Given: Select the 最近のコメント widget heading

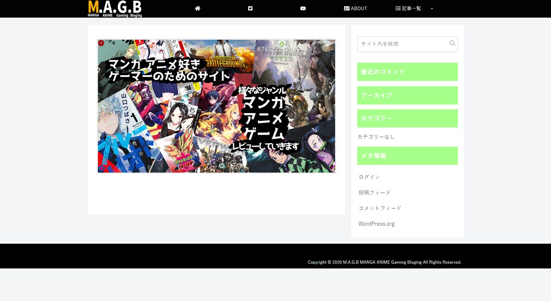Looking at the screenshot, I should click(x=407, y=72).
